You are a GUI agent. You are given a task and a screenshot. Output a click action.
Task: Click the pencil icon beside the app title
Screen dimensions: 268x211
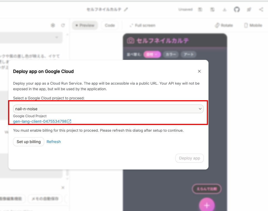(126, 9)
